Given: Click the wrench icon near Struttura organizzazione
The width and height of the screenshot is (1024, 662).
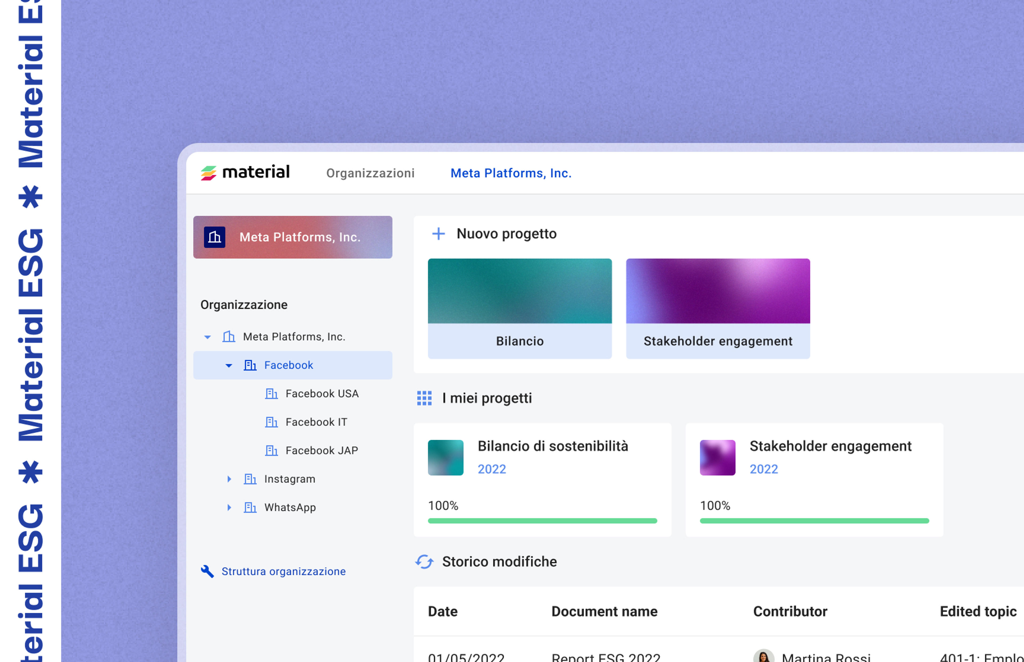Looking at the screenshot, I should pos(207,571).
